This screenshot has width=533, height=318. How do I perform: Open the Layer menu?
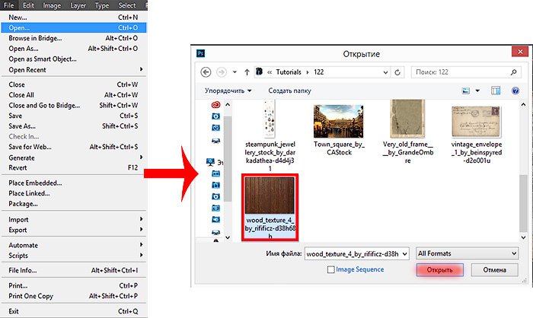click(x=78, y=5)
